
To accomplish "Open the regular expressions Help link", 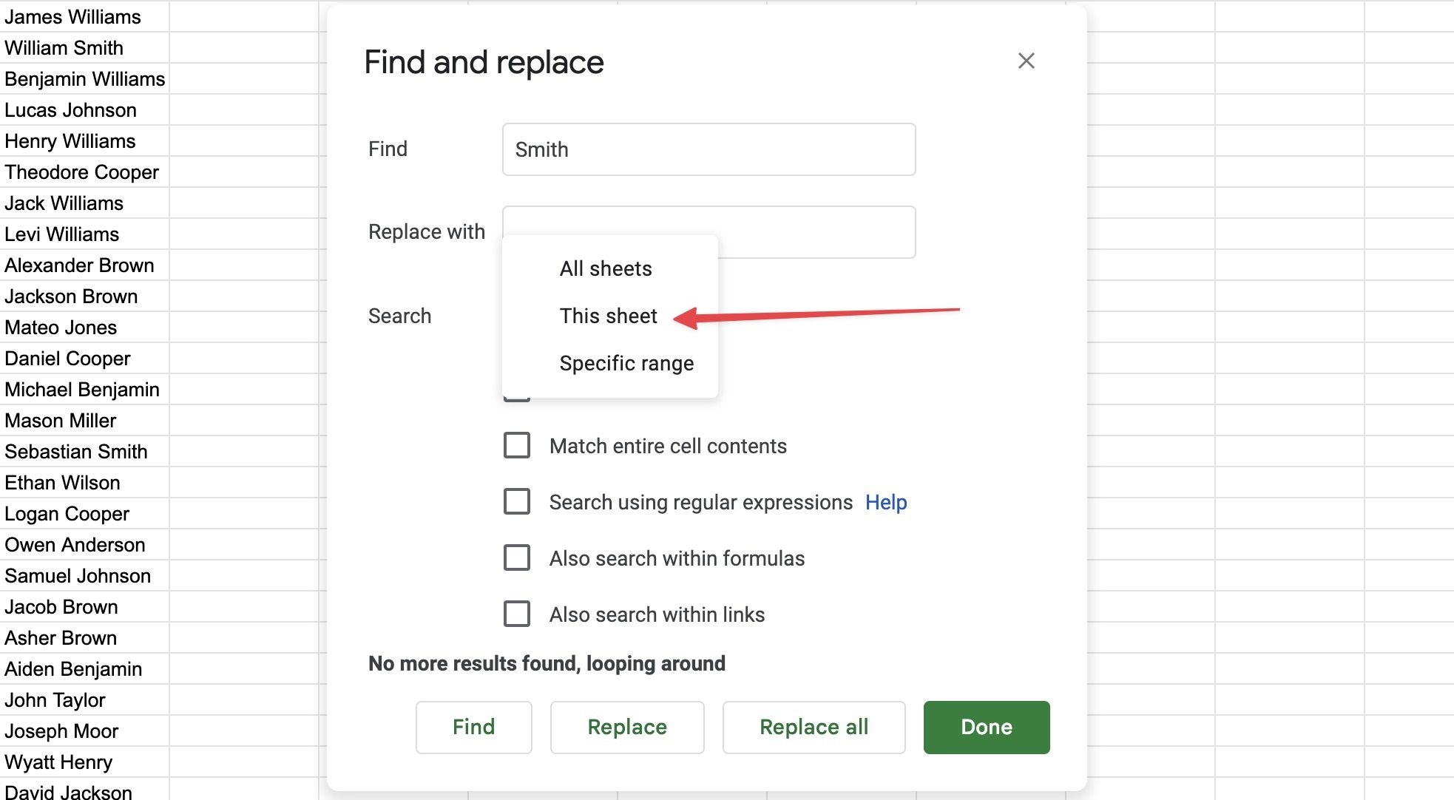I will (885, 503).
